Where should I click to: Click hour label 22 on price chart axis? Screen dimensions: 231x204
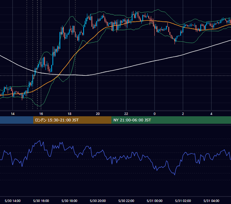126,114
